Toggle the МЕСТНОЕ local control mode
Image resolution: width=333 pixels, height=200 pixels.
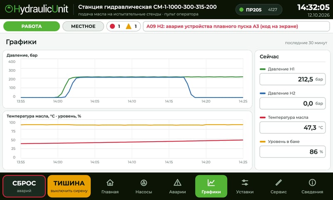(83, 26)
